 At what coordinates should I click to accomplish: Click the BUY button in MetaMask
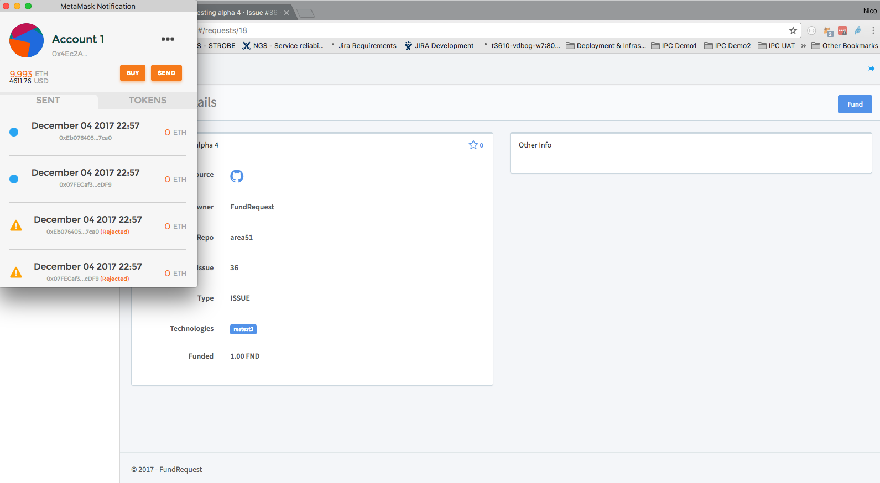click(x=133, y=73)
